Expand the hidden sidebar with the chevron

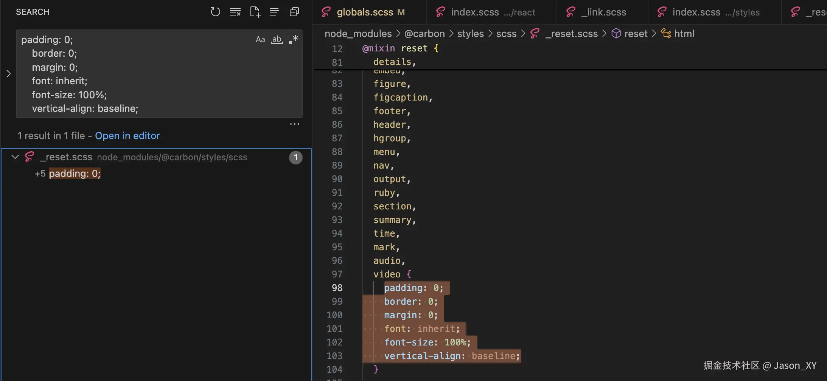8,74
